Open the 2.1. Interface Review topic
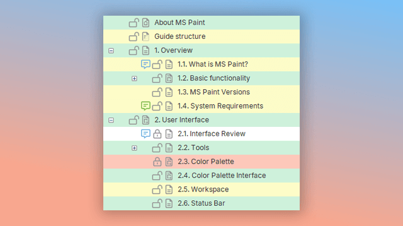The height and width of the screenshot is (226, 403). point(212,134)
